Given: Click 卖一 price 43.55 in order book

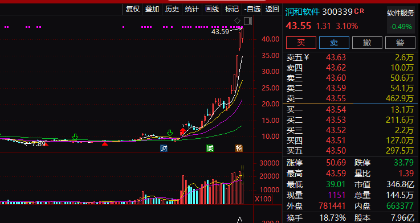Looking at the screenshot, I should coord(336,98).
